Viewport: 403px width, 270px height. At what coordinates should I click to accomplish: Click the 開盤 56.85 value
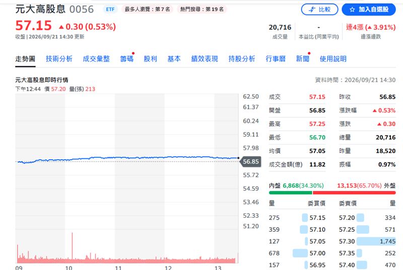click(317, 110)
